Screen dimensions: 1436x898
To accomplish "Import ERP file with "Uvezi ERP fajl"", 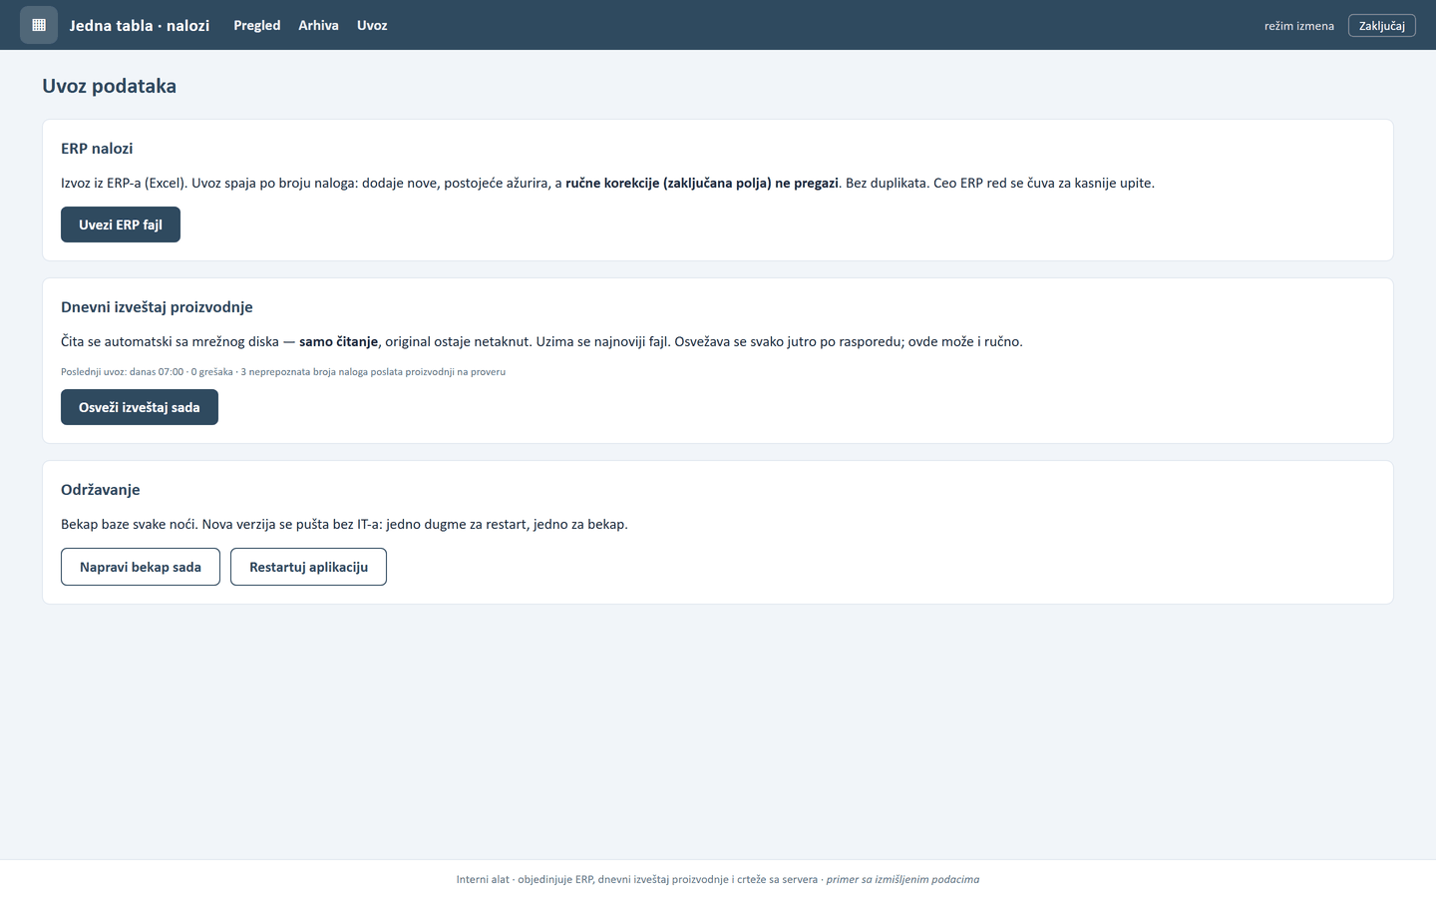I will pos(121,224).
